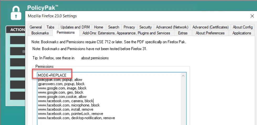Image resolution: width=257 pixels, height=125 pixels.
Task: Open About:Preferences tab
Action: click(x=210, y=33)
